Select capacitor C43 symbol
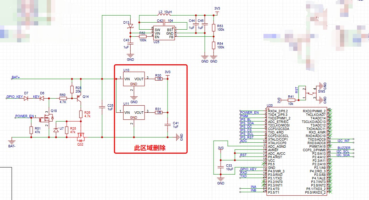 point(130,43)
